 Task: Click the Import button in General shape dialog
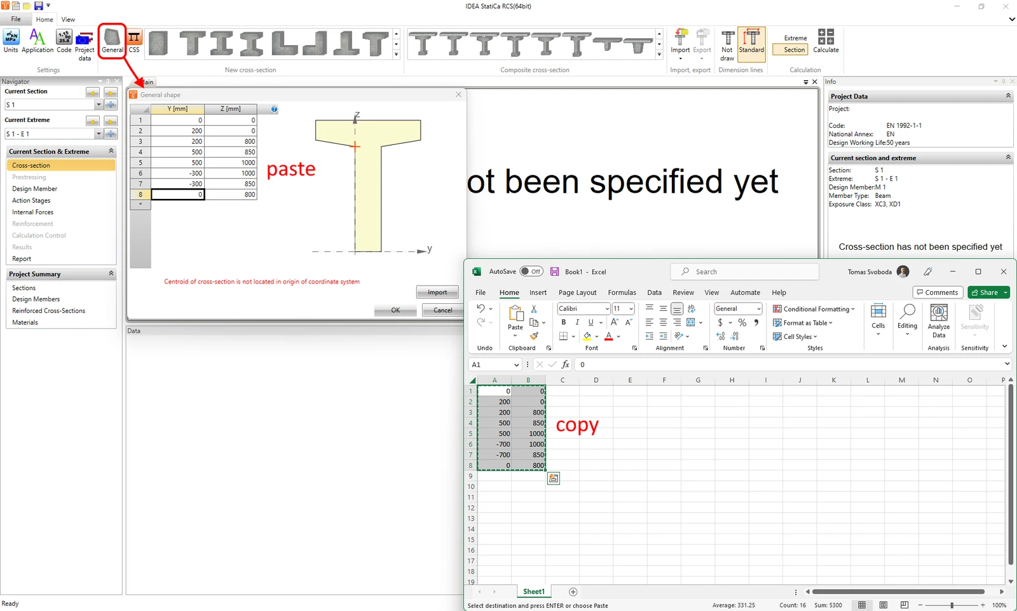pyautogui.click(x=437, y=292)
